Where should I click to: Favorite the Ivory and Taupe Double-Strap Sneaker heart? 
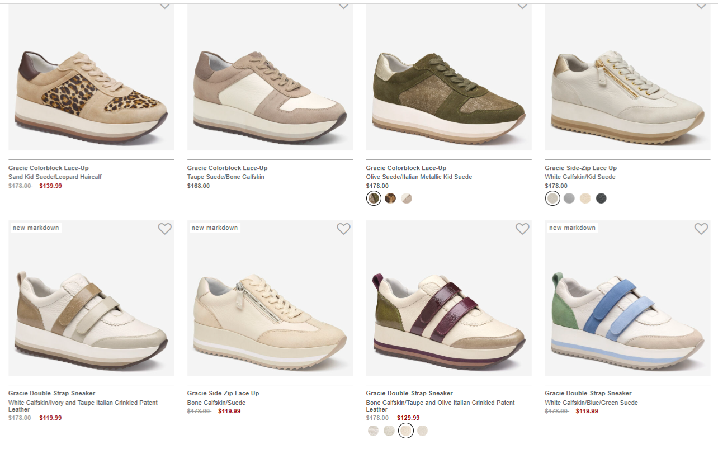[164, 229]
